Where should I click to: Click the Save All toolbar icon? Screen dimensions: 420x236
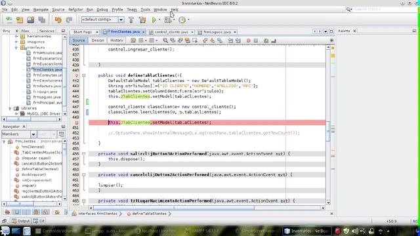click(x=41, y=20)
